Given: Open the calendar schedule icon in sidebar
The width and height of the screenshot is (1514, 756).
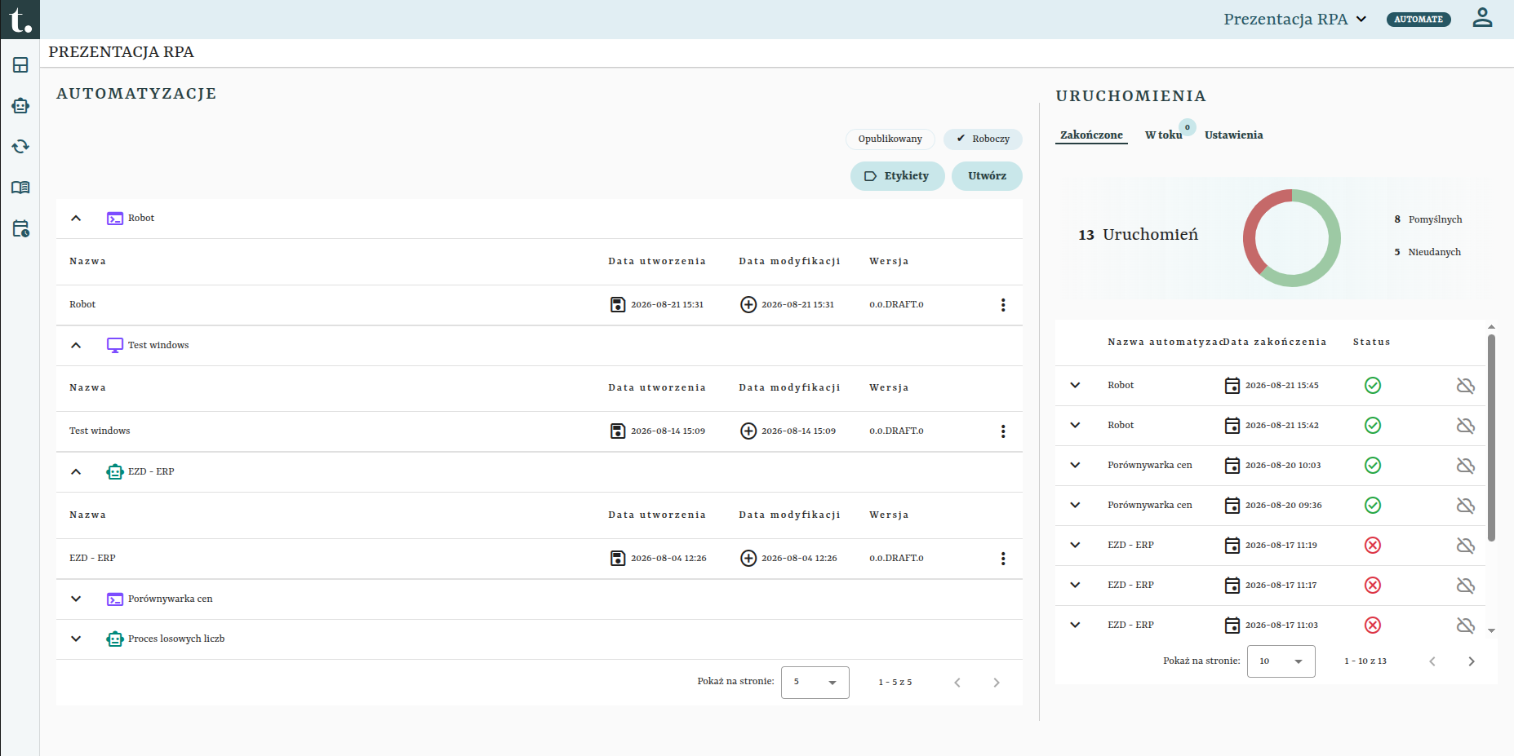Looking at the screenshot, I should tap(20, 229).
